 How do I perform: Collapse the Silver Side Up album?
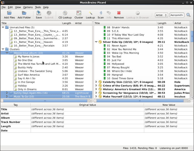click(x=96, y=42)
